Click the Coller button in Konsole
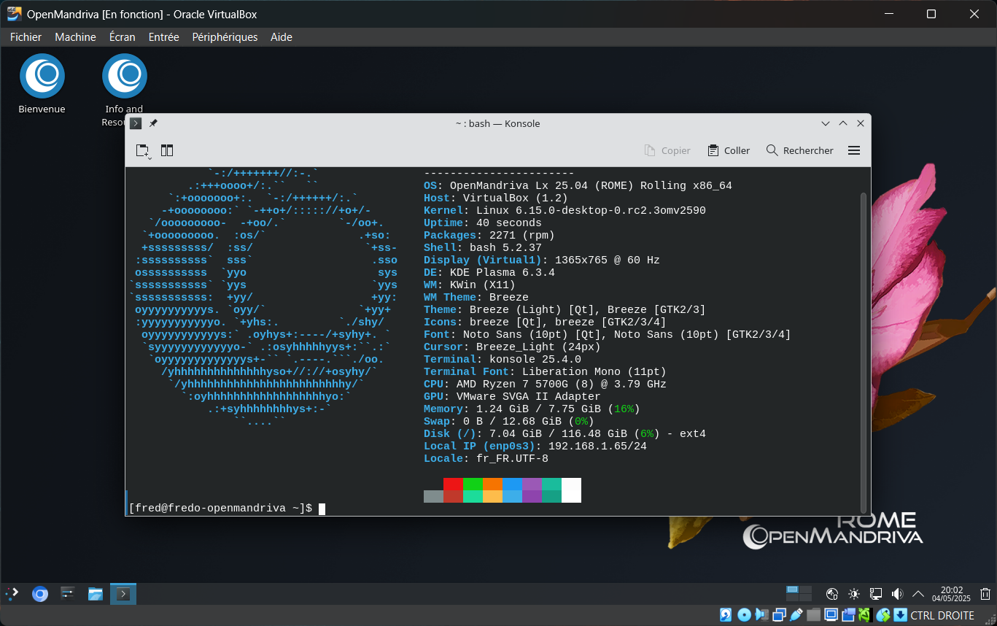 click(729, 150)
